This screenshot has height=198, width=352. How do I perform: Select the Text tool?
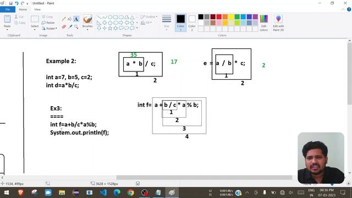click(x=76, y=19)
